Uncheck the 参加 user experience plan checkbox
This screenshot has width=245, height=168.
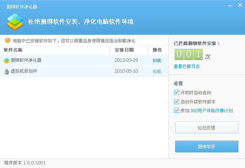coord(177,110)
